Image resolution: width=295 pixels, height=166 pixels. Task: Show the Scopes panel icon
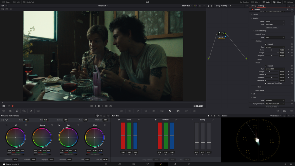(x=284, y=111)
